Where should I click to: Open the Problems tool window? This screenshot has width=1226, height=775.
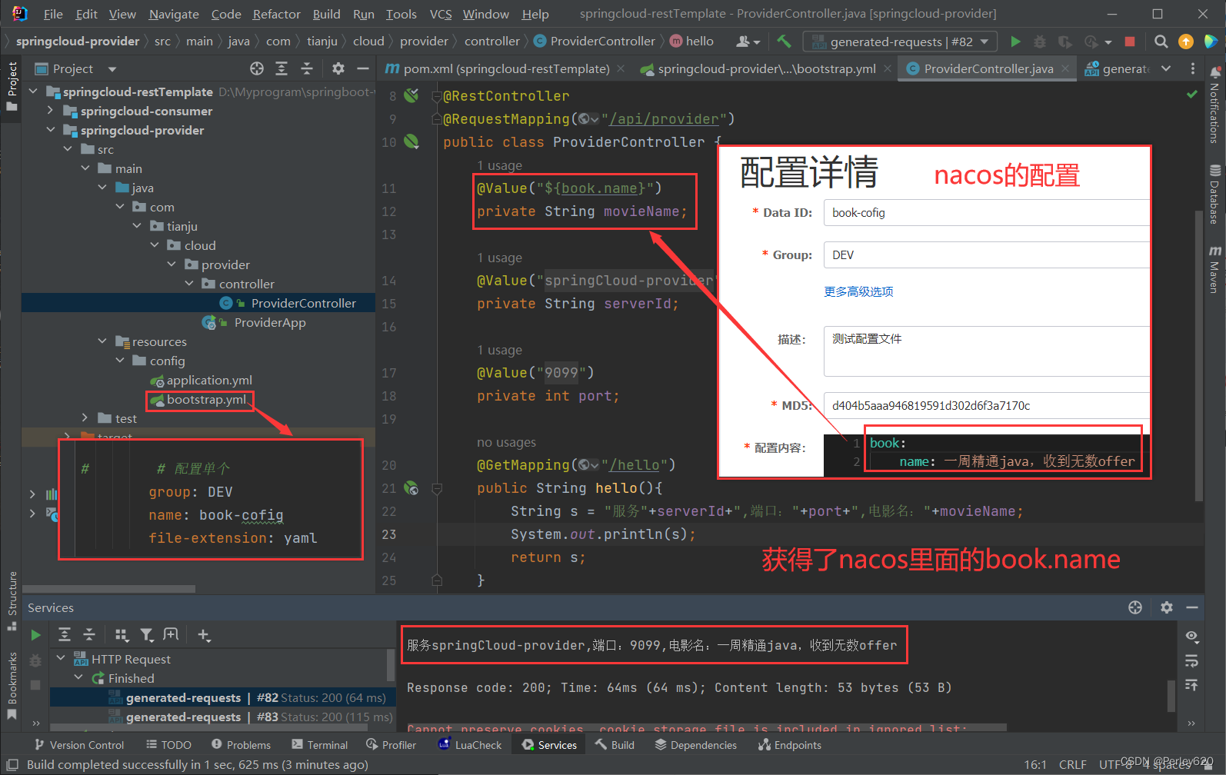click(x=242, y=745)
